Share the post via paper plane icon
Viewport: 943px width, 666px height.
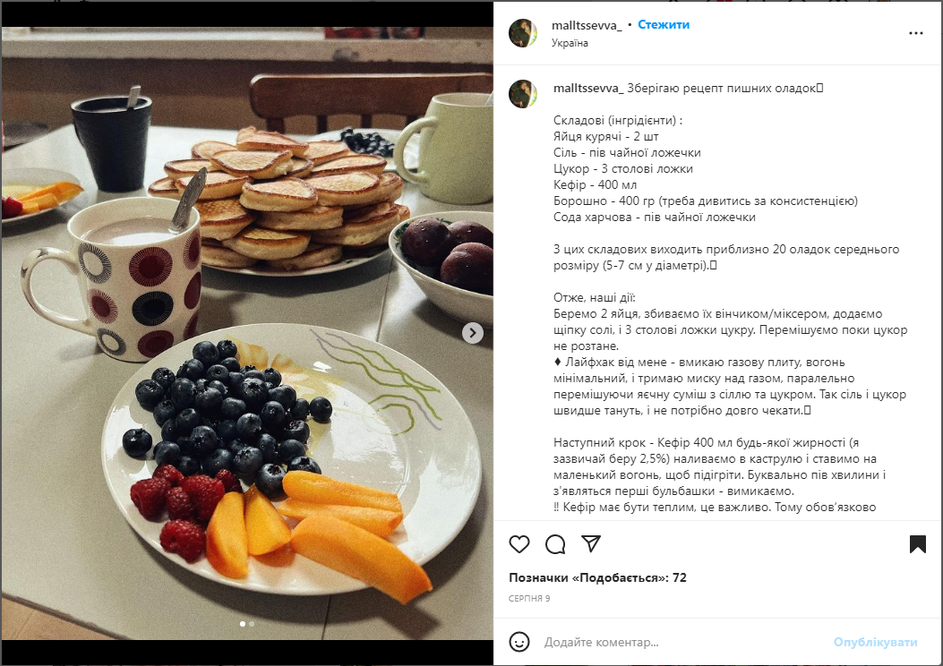[591, 544]
